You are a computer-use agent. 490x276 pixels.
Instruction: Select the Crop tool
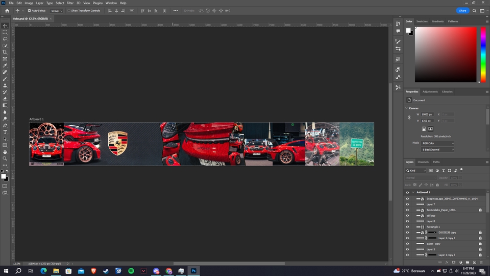[x=5, y=52]
